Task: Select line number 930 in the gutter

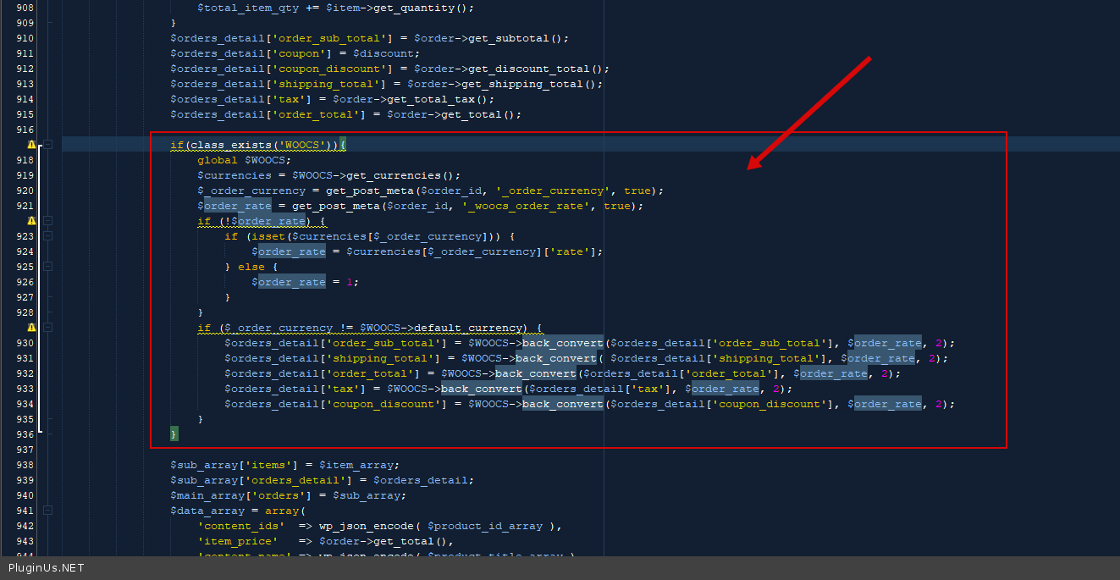Action: (x=25, y=343)
